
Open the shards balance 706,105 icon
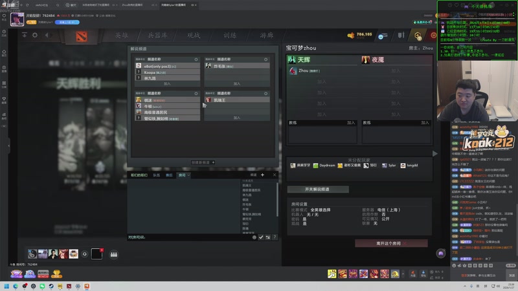pos(351,36)
